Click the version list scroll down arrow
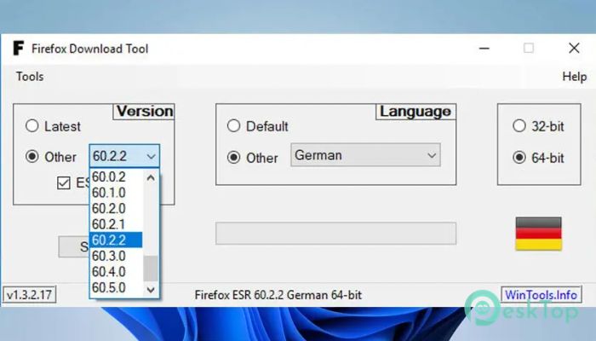This screenshot has width=596, height=341. (x=151, y=290)
